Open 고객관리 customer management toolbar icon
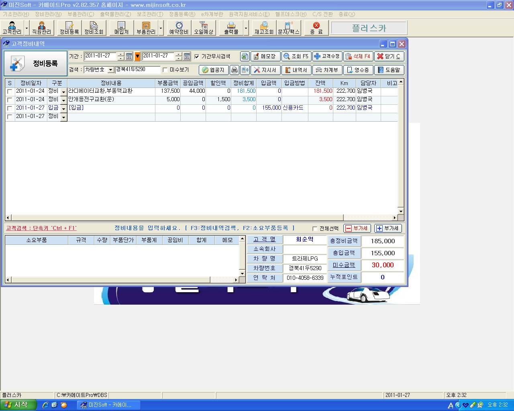 click(x=12, y=28)
